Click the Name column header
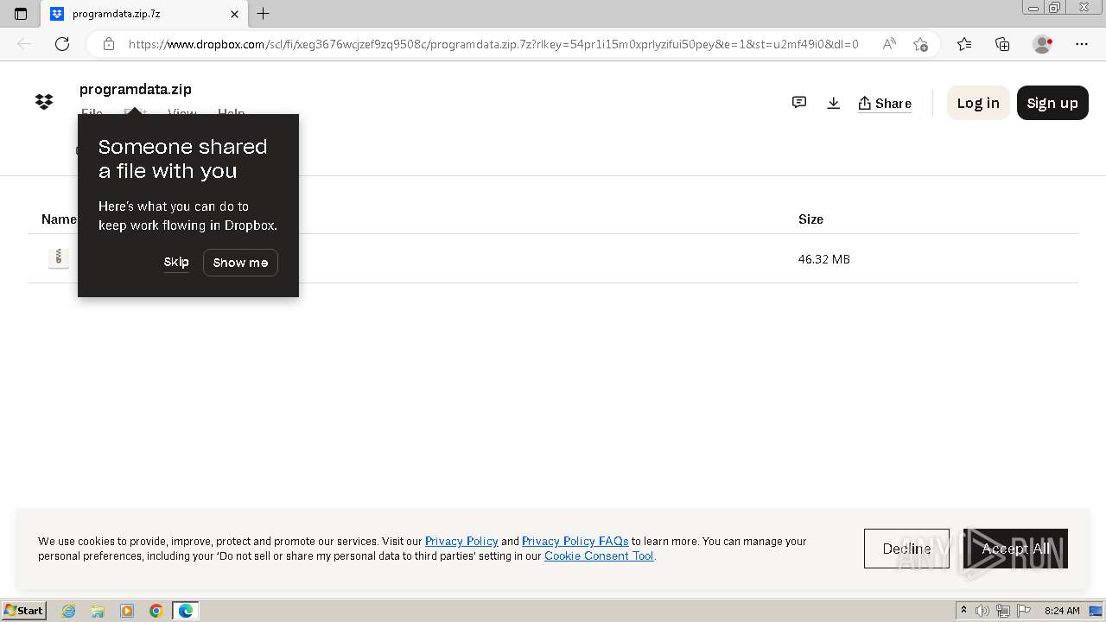Image resolution: width=1106 pixels, height=622 pixels. point(59,219)
